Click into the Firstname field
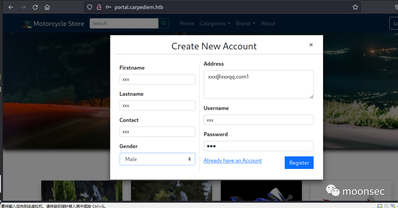Screen dimensions: 398x208 pos(157,79)
